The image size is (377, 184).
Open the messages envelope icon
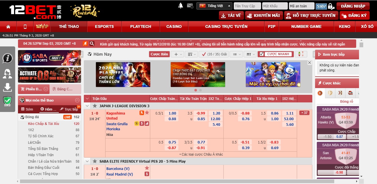point(190,6)
